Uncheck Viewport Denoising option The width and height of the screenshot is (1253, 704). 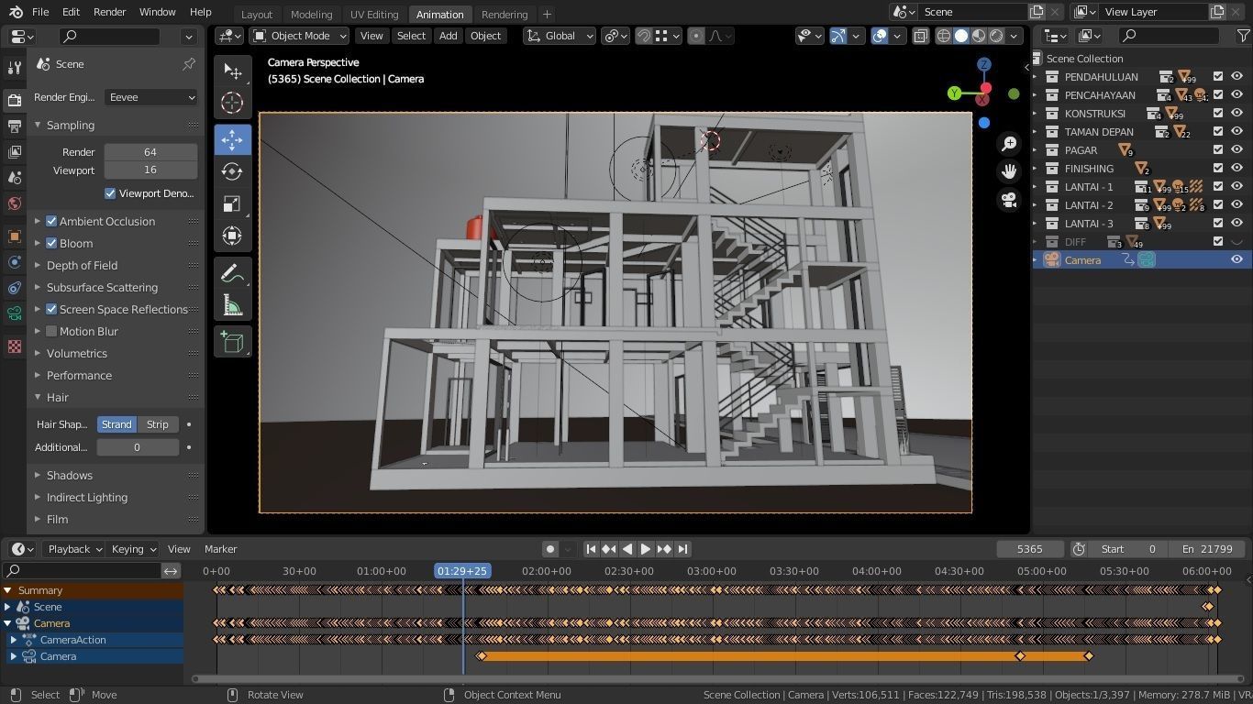point(110,193)
